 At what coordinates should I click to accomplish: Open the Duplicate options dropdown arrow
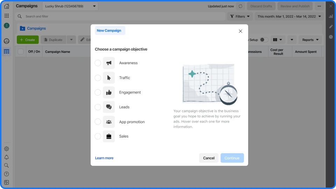71,40
